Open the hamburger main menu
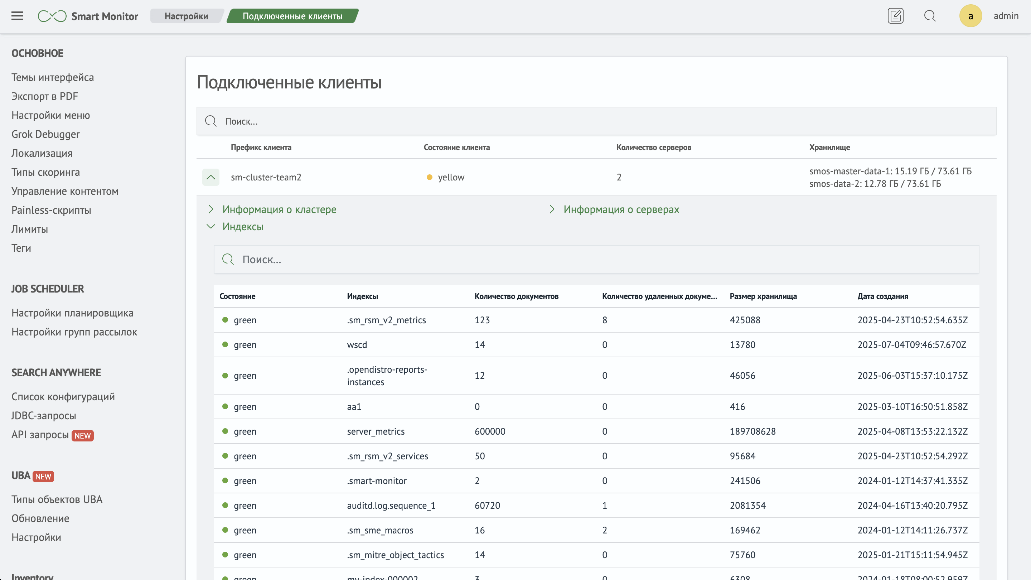Image resolution: width=1031 pixels, height=580 pixels. pos(17,16)
